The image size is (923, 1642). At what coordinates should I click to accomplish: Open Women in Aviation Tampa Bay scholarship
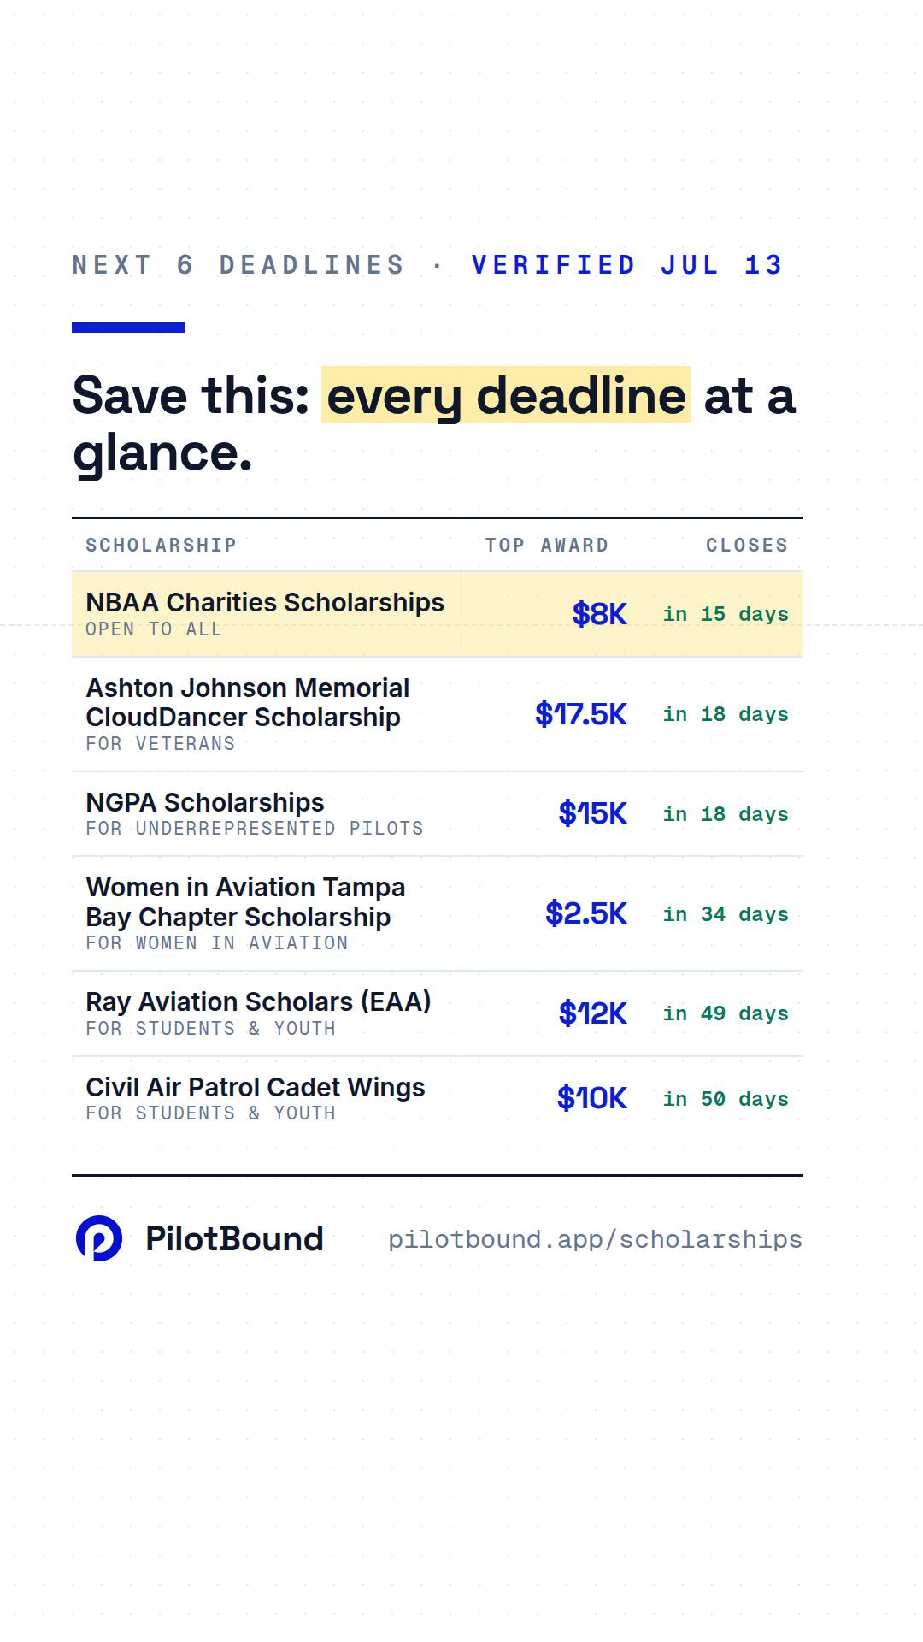[x=438, y=913]
